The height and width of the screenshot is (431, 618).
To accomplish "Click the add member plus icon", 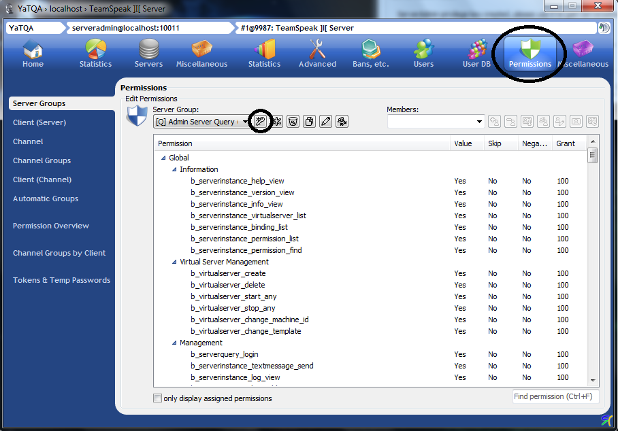I will pos(494,121).
